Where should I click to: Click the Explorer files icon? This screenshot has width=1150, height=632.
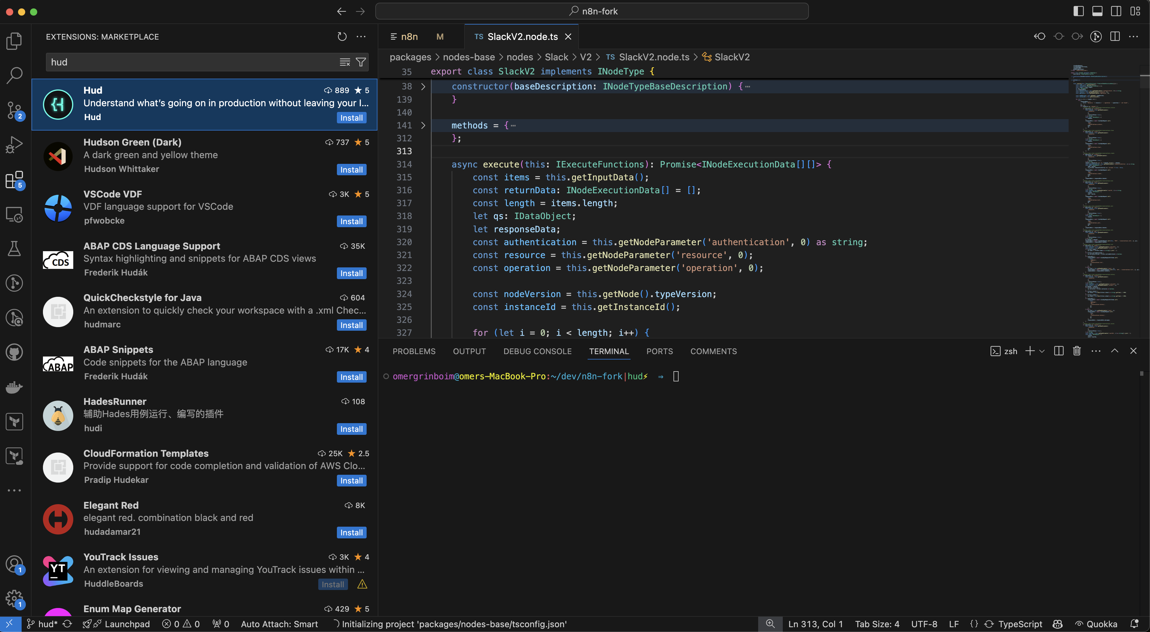(x=14, y=41)
